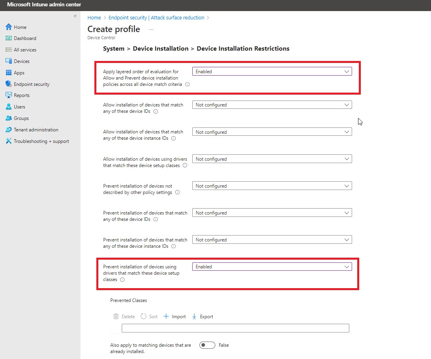The image size is (431, 359).
Task: Click the Create profile page heading
Action: pyautogui.click(x=114, y=29)
